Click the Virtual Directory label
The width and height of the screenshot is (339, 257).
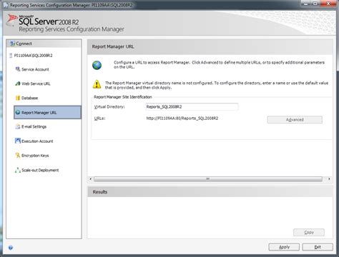click(x=109, y=107)
